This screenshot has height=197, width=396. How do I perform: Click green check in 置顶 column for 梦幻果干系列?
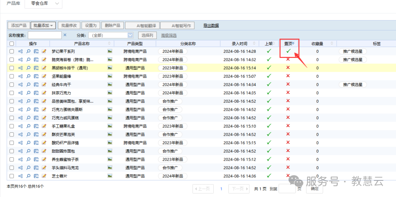click(288, 51)
